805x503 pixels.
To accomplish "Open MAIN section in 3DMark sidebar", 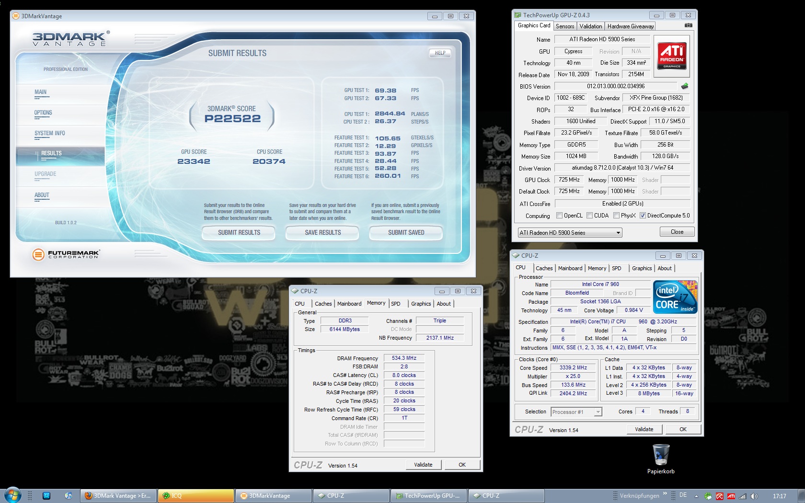I will click(x=41, y=92).
